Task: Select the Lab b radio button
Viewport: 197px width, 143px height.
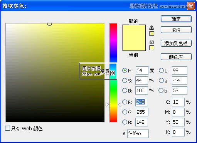Action: 161,91
